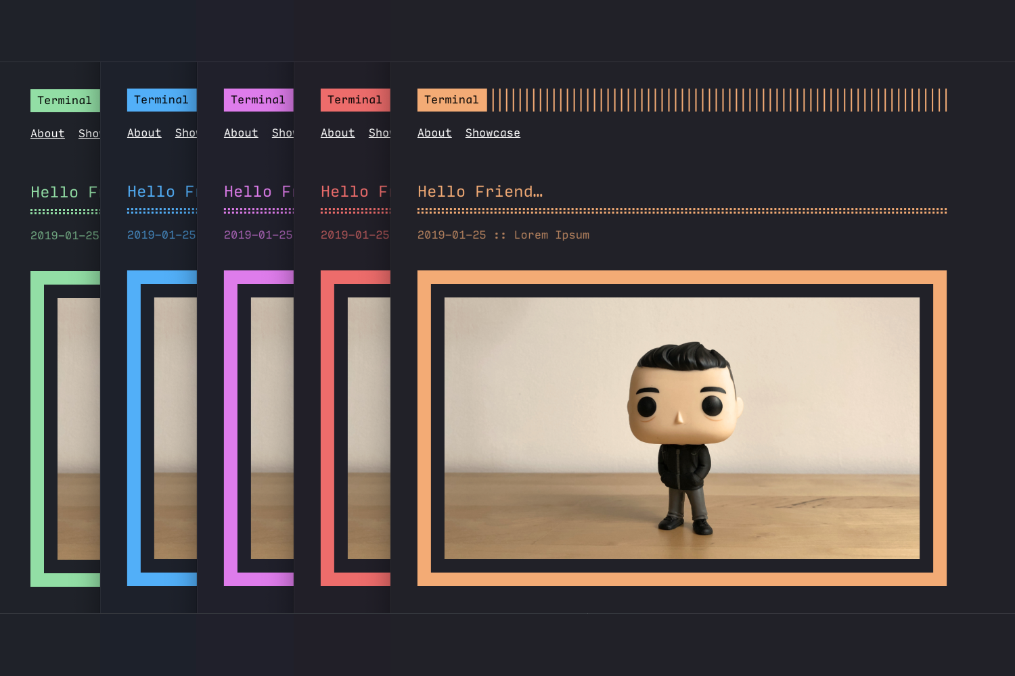Viewport: 1015px width, 676px height.
Task: Go to About in the red theme panel
Action: click(338, 133)
